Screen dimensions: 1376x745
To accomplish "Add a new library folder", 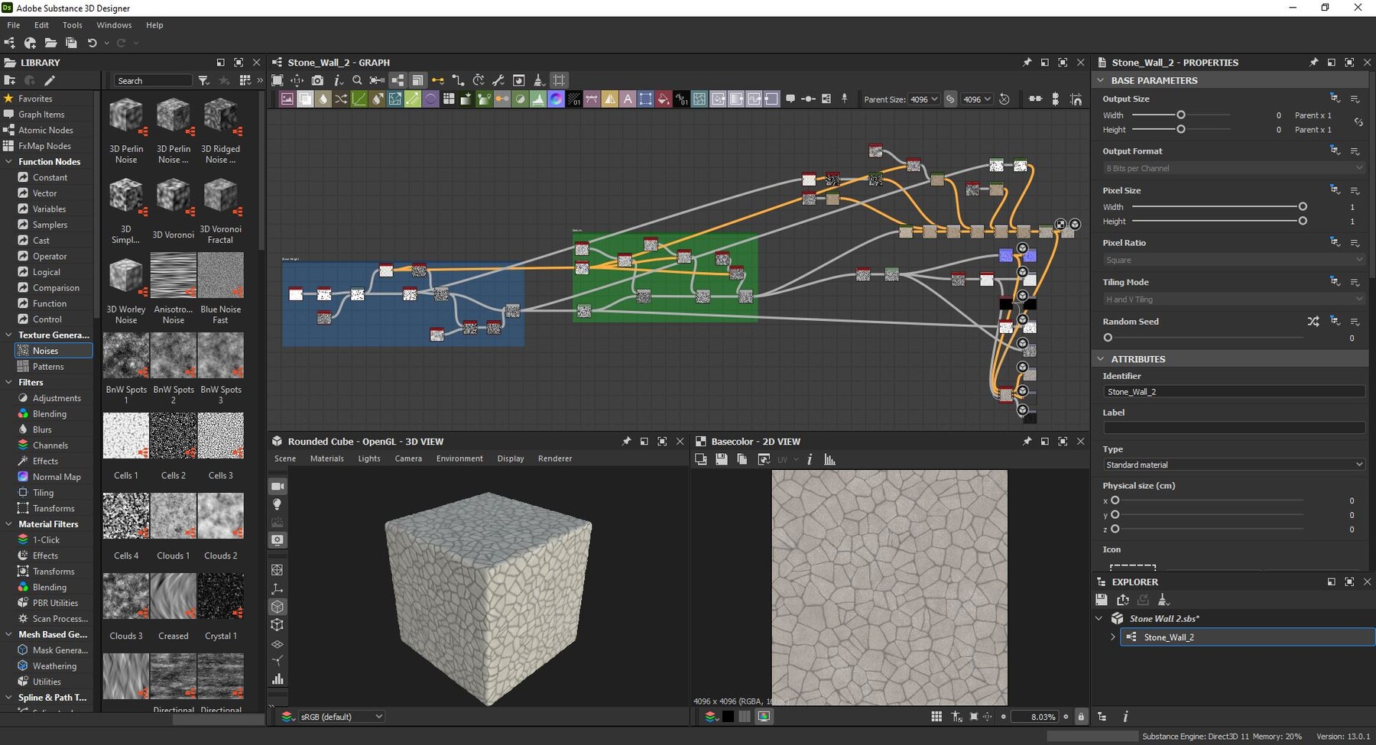I will (x=10, y=80).
